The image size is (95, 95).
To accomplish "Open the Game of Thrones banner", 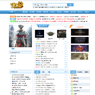I will pyautogui.click(x=80, y=40).
